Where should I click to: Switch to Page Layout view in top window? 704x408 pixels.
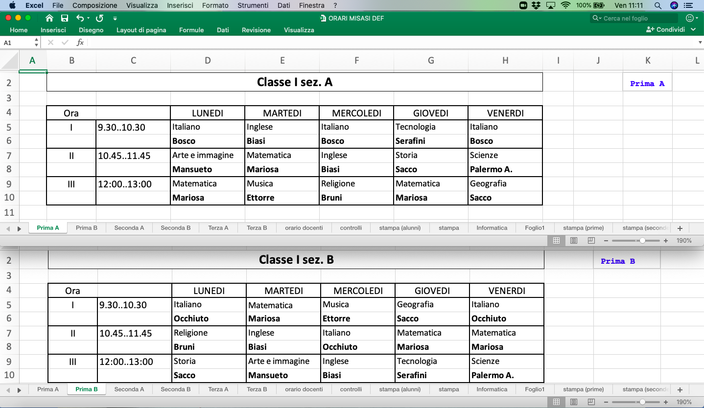574,241
